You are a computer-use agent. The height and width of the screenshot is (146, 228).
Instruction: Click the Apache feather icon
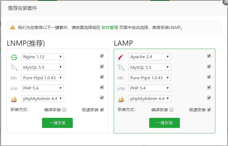click(x=121, y=57)
